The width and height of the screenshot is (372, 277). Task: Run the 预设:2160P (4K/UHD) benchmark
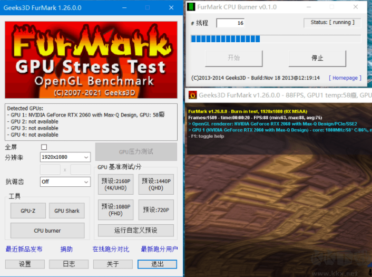[116, 184]
